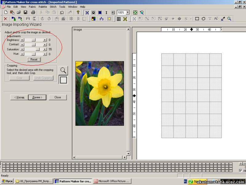Click the image panel scroll down arrow
This screenshot has width=246, height=185.
click(x=128, y=154)
